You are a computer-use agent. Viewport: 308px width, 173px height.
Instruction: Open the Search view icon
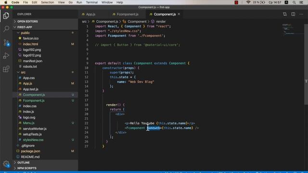6,29
